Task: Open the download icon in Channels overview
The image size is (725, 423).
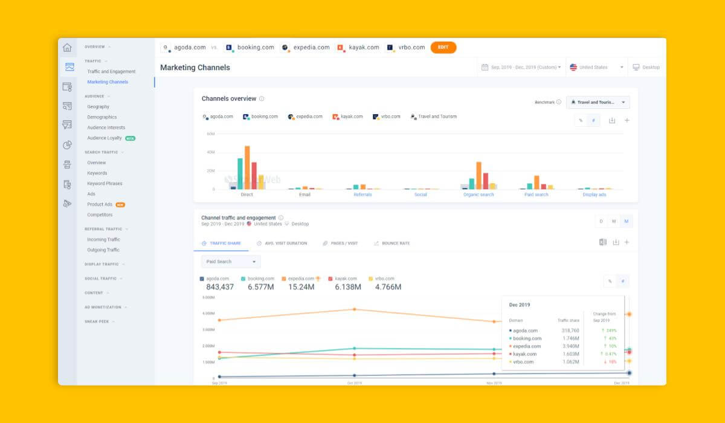Action: coord(611,120)
